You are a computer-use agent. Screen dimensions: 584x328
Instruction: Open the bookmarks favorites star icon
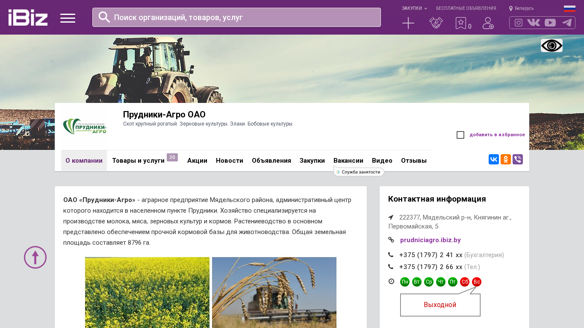tap(460, 23)
